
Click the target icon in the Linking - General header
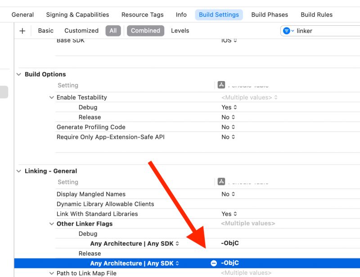[221, 181]
